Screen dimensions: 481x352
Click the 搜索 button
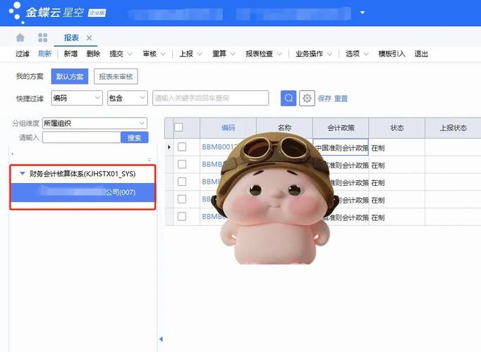135,137
